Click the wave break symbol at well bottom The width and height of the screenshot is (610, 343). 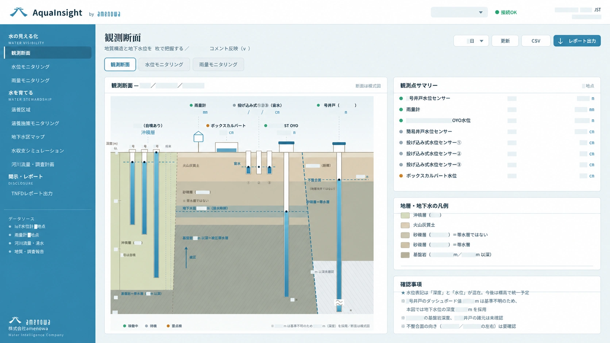pos(339,303)
